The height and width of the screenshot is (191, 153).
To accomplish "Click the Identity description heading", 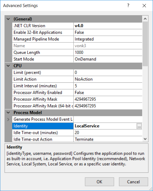I will 14,147.
